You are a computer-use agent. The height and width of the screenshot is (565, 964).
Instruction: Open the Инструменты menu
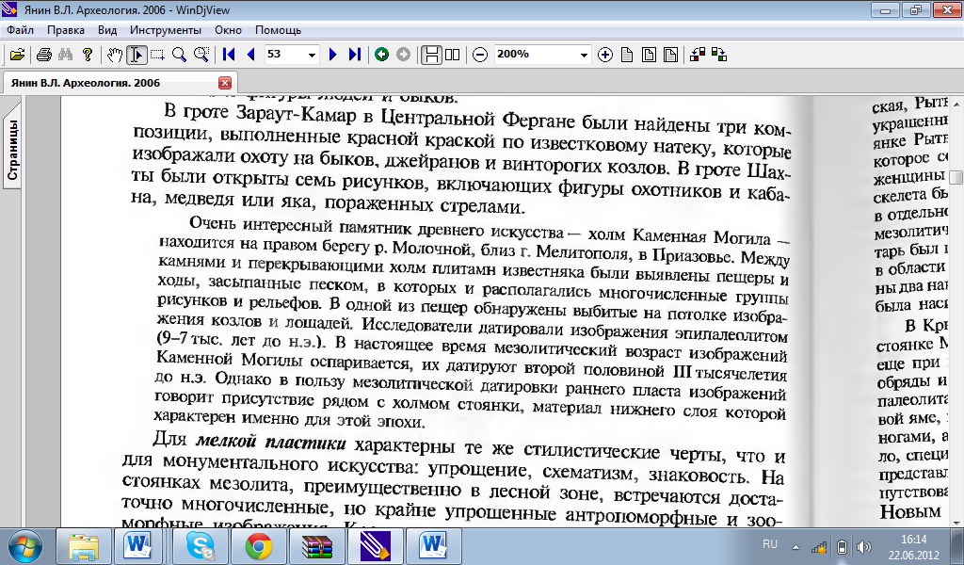pyautogui.click(x=166, y=29)
